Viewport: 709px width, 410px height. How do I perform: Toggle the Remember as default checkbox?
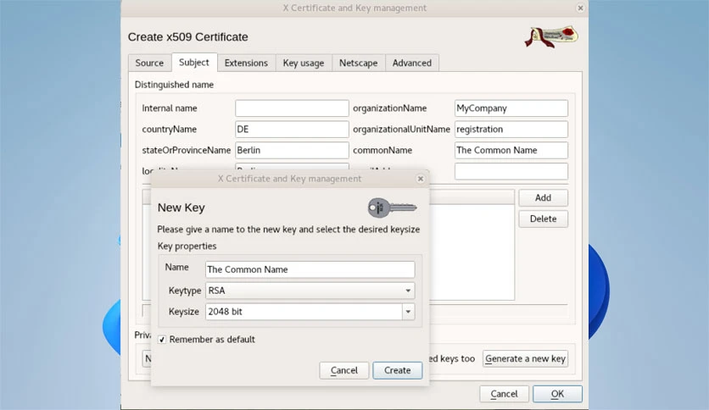(x=162, y=340)
